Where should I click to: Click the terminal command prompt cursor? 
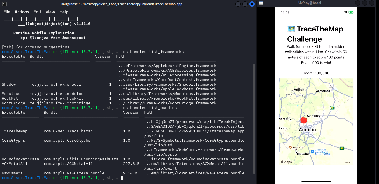click(122, 178)
